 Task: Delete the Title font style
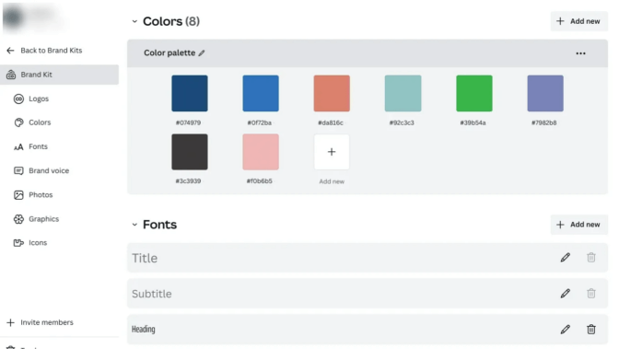(x=591, y=258)
